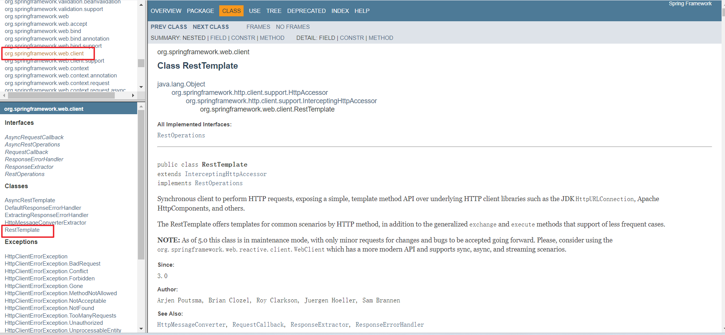Select the NO FRAMES view link
725x335 pixels.
pos(293,27)
